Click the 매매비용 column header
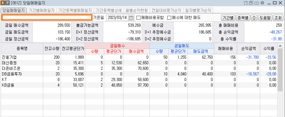Image resolution: width=285 pixels, height=117 pixels. [225, 48]
